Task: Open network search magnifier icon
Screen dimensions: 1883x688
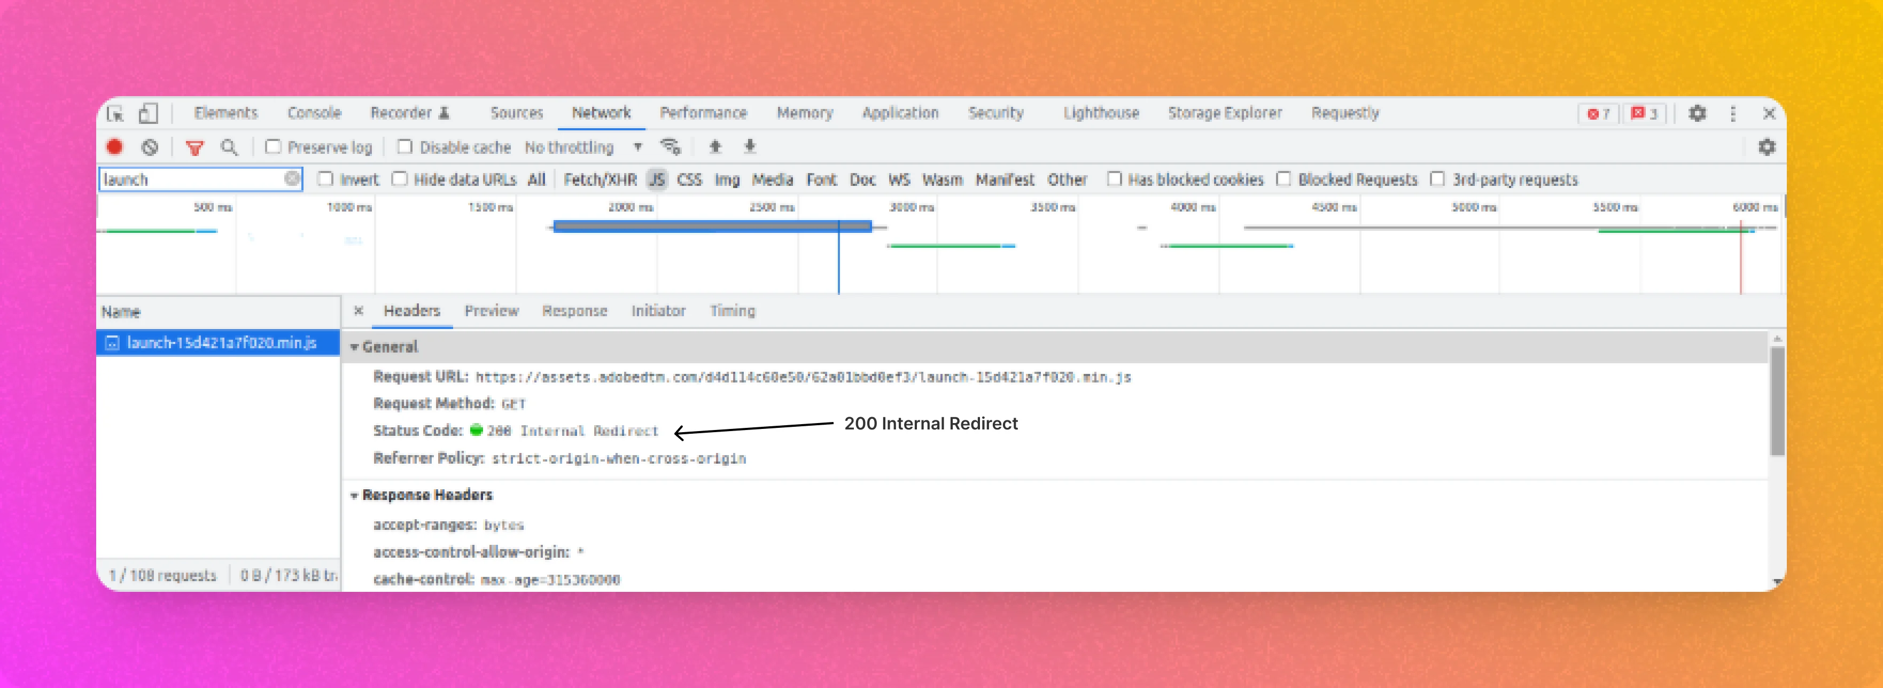Action: tap(229, 147)
